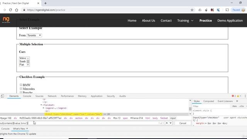Click the Cars listbox scrollbar thumb

coord(28,61)
